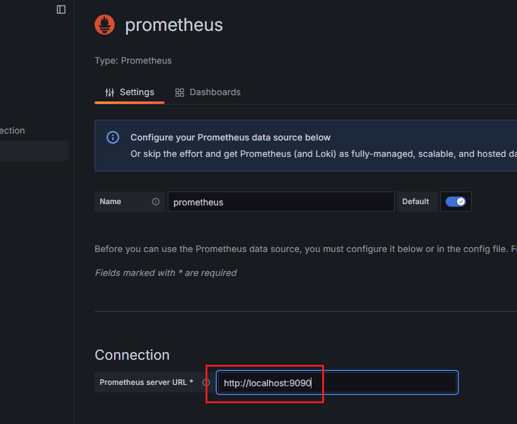The image size is (517, 424).
Task: Switch to the Dashboards tab
Action: [207, 92]
